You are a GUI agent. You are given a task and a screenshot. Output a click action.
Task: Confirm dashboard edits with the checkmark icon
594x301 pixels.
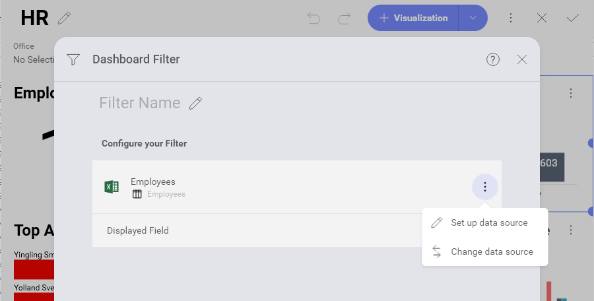(572, 18)
